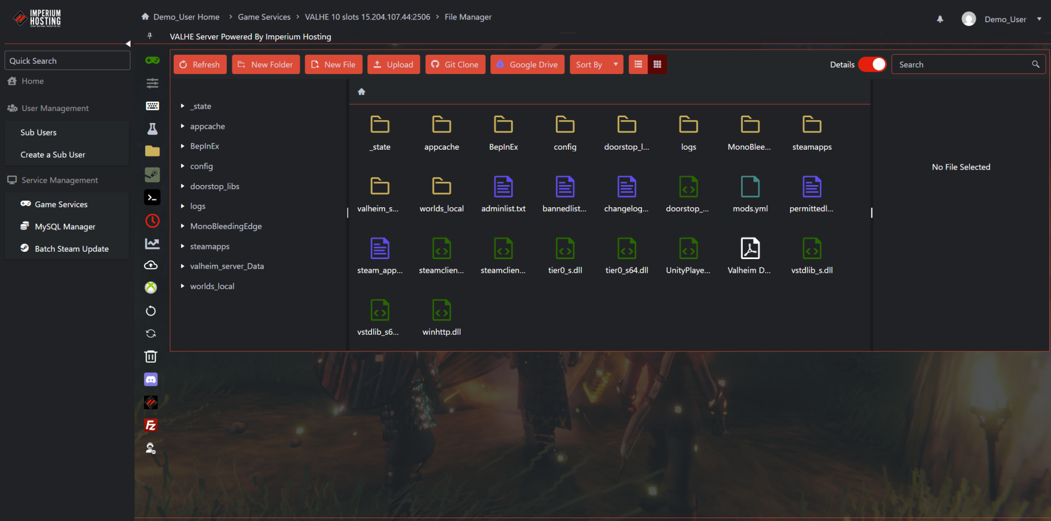The width and height of the screenshot is (1051, 521).
Task: Click the user with key icon
Action: point(151,449)
